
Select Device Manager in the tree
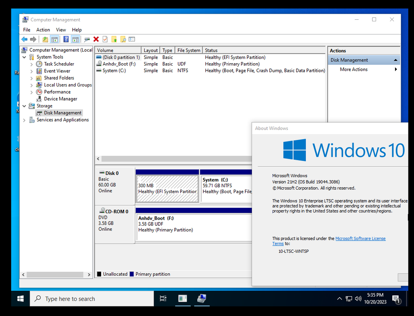pos(60,99)
